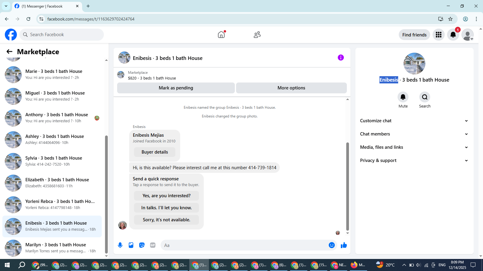Open the tab search dropdown arrow
Viewport: 483px width, 271px height.
[x=6, y=6]
